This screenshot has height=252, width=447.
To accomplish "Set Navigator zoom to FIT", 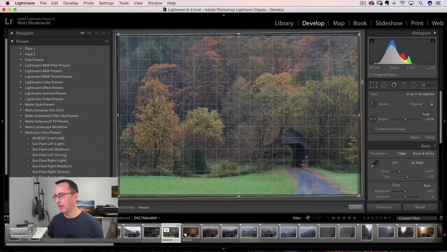I will (83, 33).
